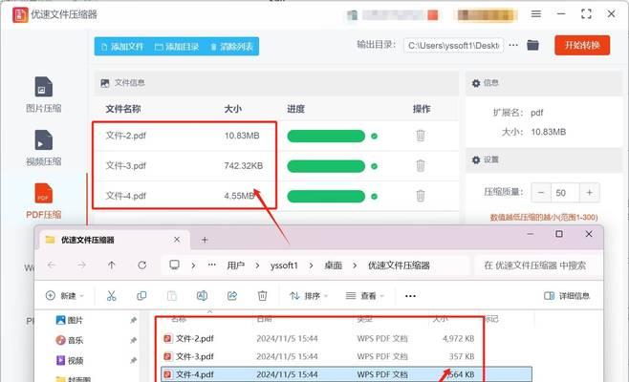629x382 pixels.
Task: Click the output directory path field
Action: click(453, 46)
